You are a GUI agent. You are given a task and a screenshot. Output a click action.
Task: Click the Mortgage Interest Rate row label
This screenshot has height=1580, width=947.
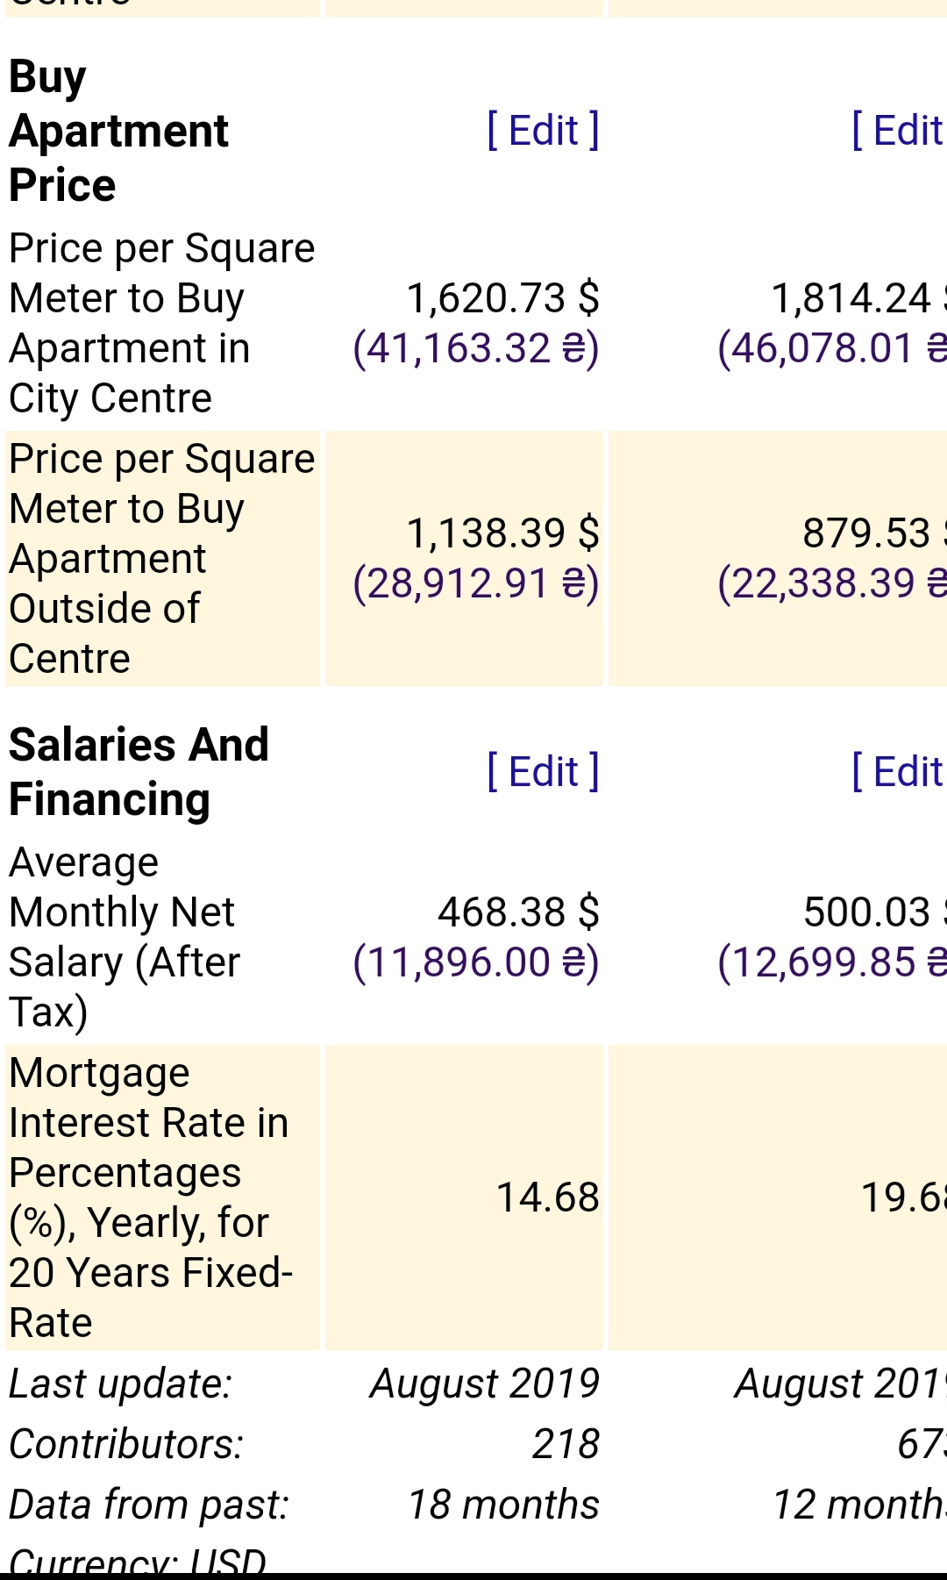[150, 1198]
